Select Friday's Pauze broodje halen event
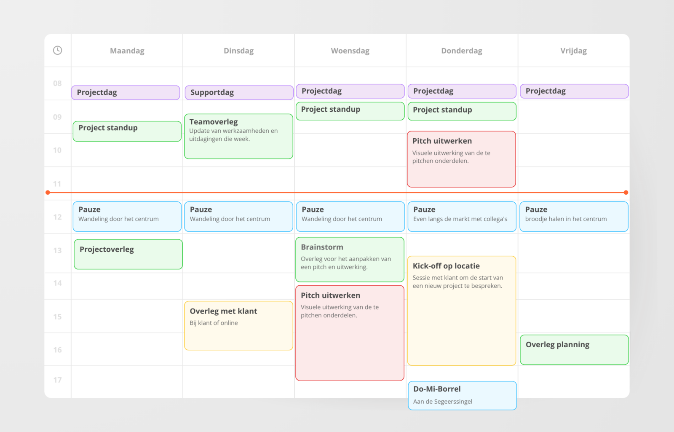Image resolution: width=674 pixels, height=432 pixels. pos(574,216)
